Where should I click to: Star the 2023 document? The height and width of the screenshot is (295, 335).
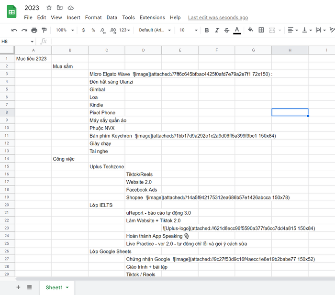(x=49, y=8)
